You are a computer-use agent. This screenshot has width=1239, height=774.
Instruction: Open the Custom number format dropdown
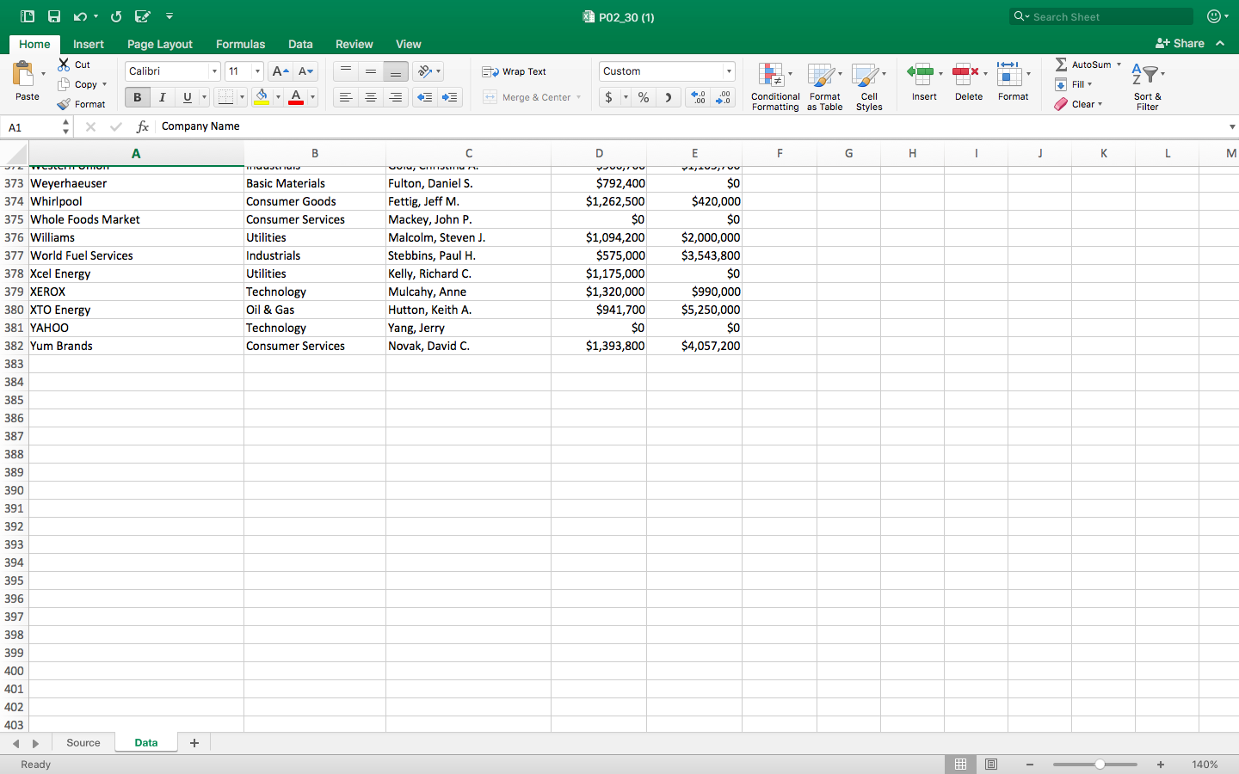(x=729, y=71)
